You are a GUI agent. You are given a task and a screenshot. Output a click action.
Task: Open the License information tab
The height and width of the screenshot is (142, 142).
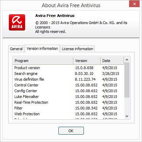tap(77, 49)
